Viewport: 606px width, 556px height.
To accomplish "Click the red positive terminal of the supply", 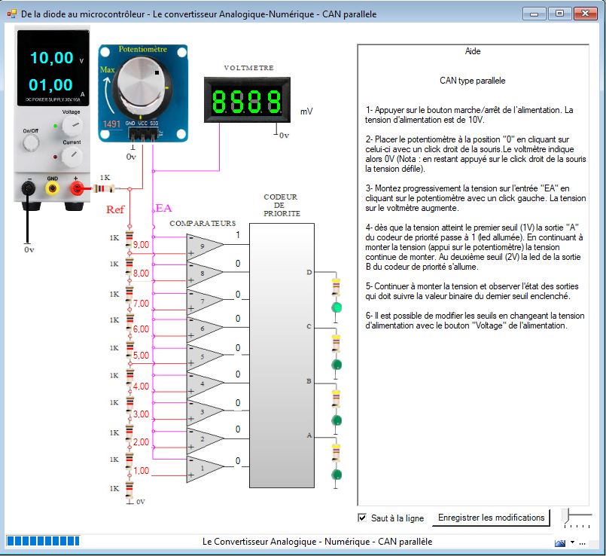I will tap(76, 188).
